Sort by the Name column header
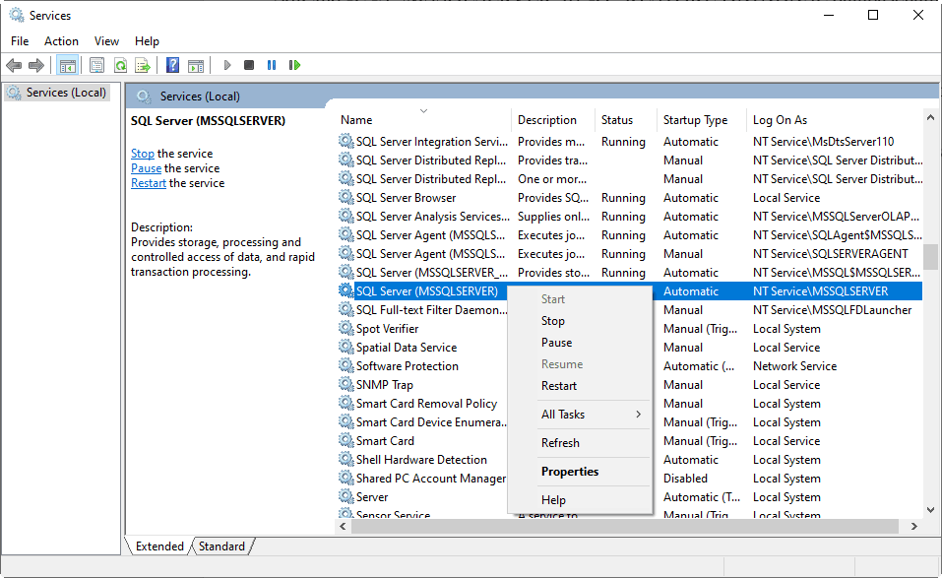Viewport: 942px width, 578px height. pyautogui.click(x=356, y=120)
